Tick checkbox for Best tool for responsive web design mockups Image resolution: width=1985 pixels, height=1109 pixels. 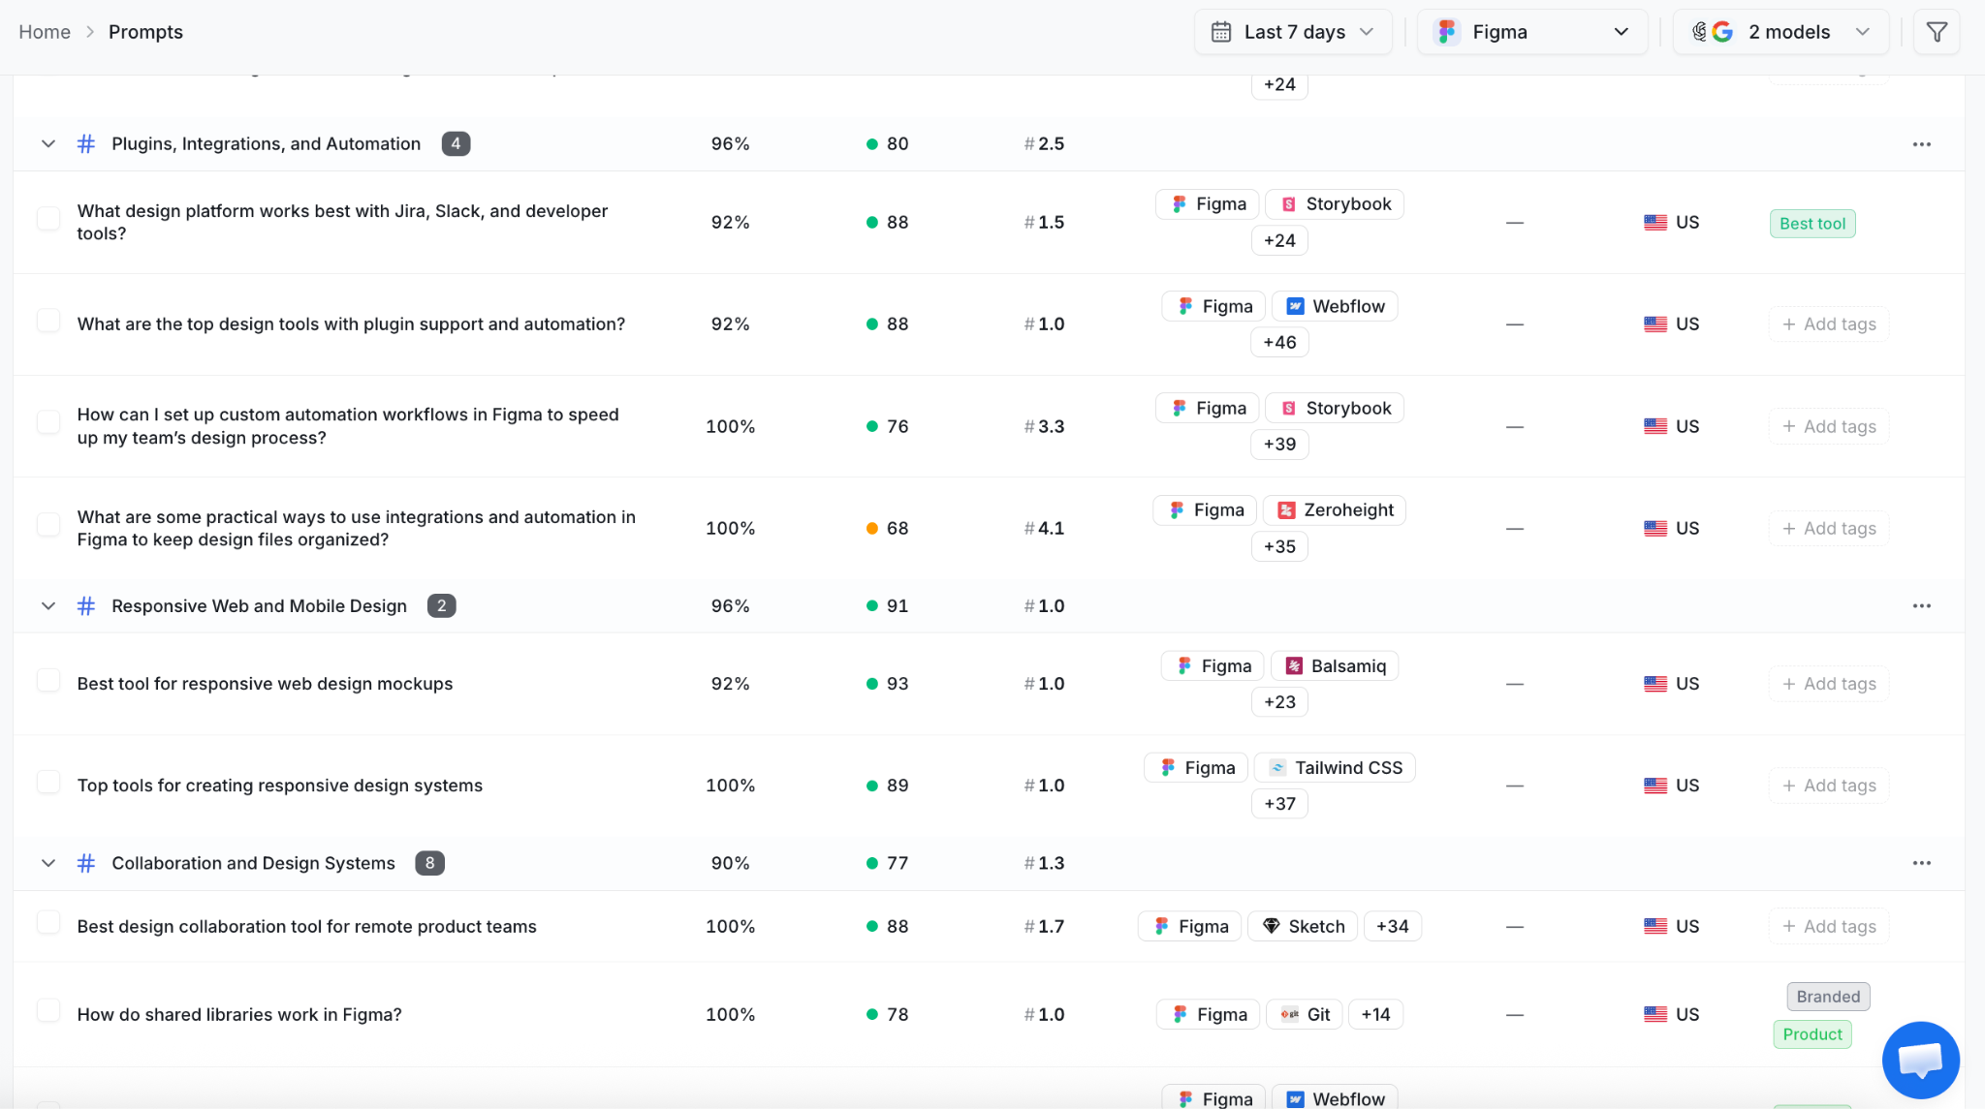[x=48, y=681]
